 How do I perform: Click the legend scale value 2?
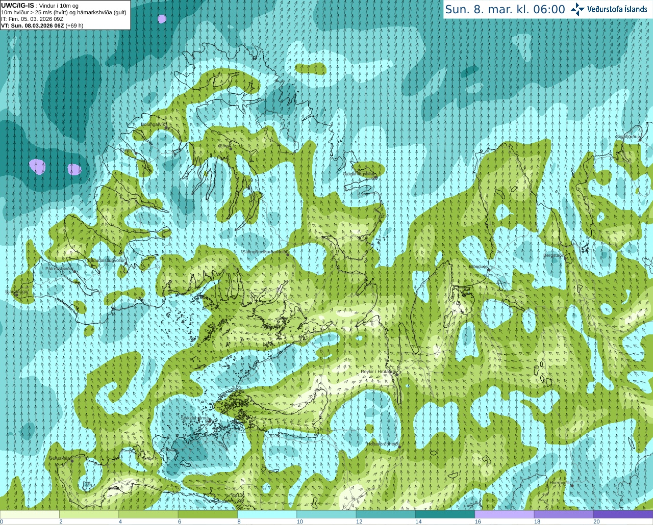click(x=61, y=521)
